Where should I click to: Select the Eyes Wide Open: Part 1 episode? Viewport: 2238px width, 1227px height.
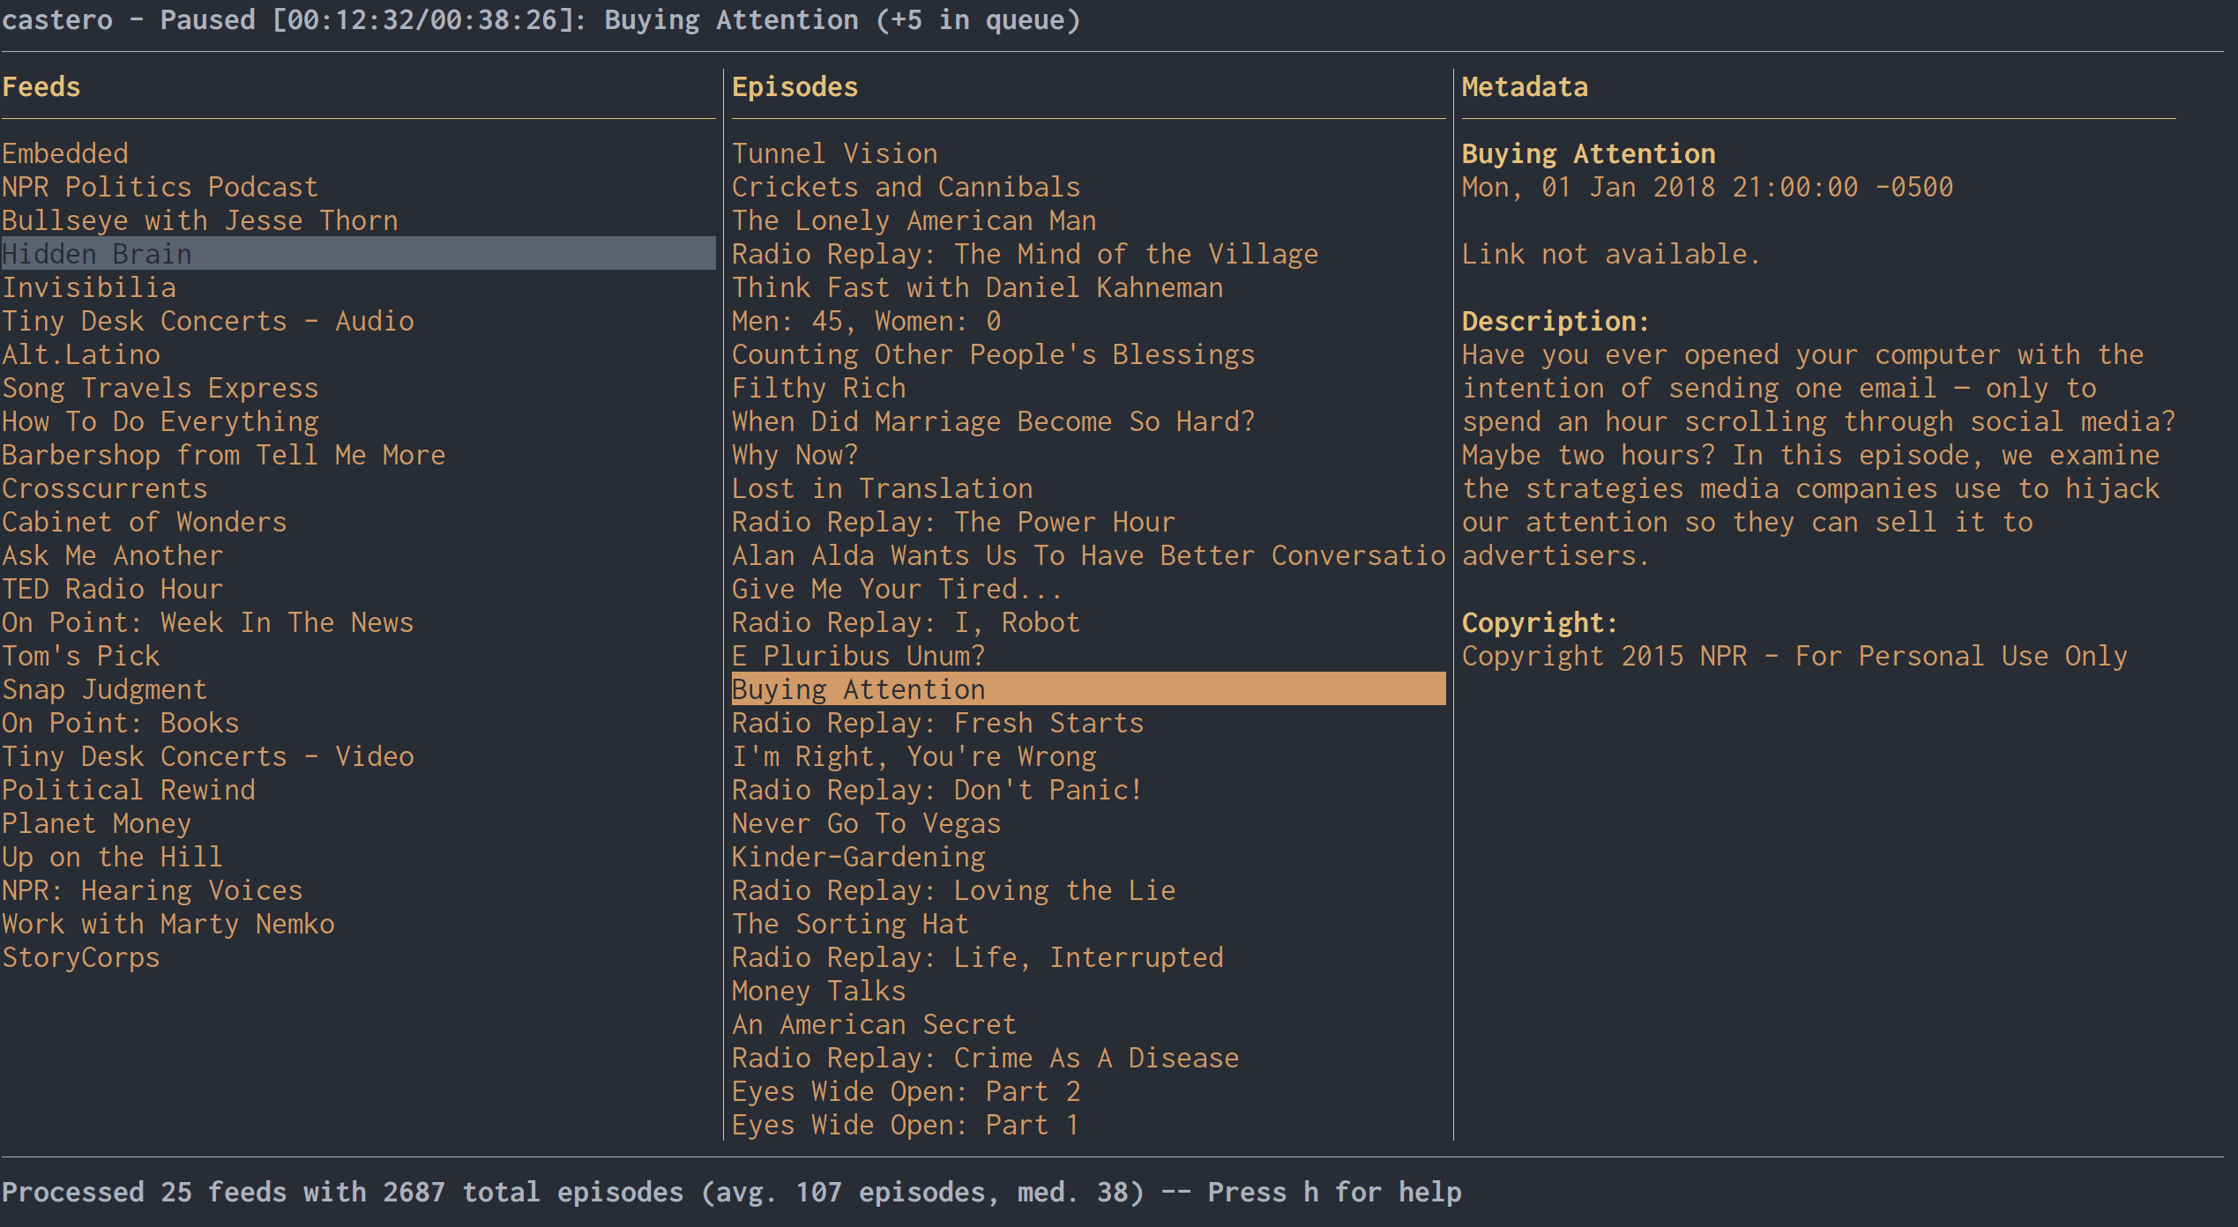point(906,1124)
